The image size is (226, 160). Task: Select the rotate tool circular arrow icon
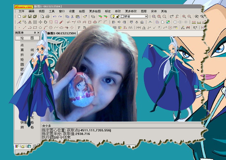click(46, 22)
